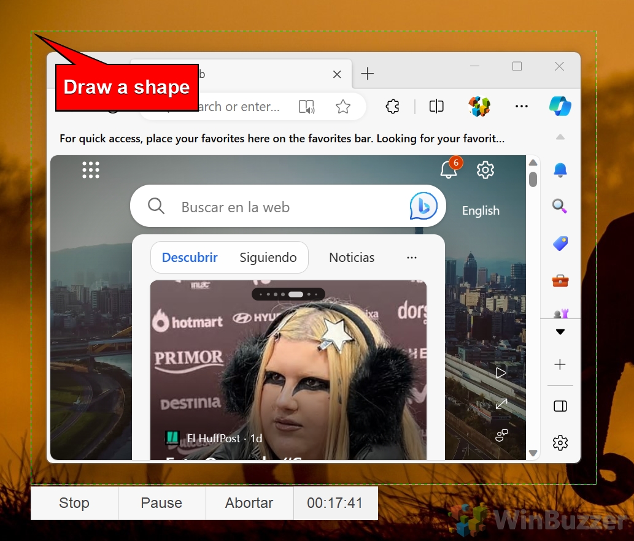Close the current Edge browser tab

click(337, 74)
